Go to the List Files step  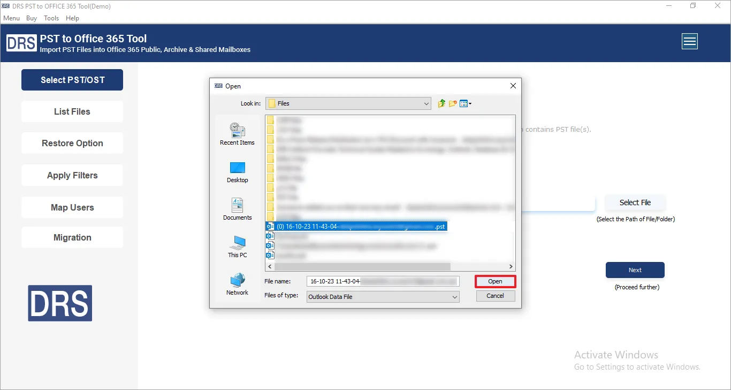pyautogui.click(x=72, y=111)
